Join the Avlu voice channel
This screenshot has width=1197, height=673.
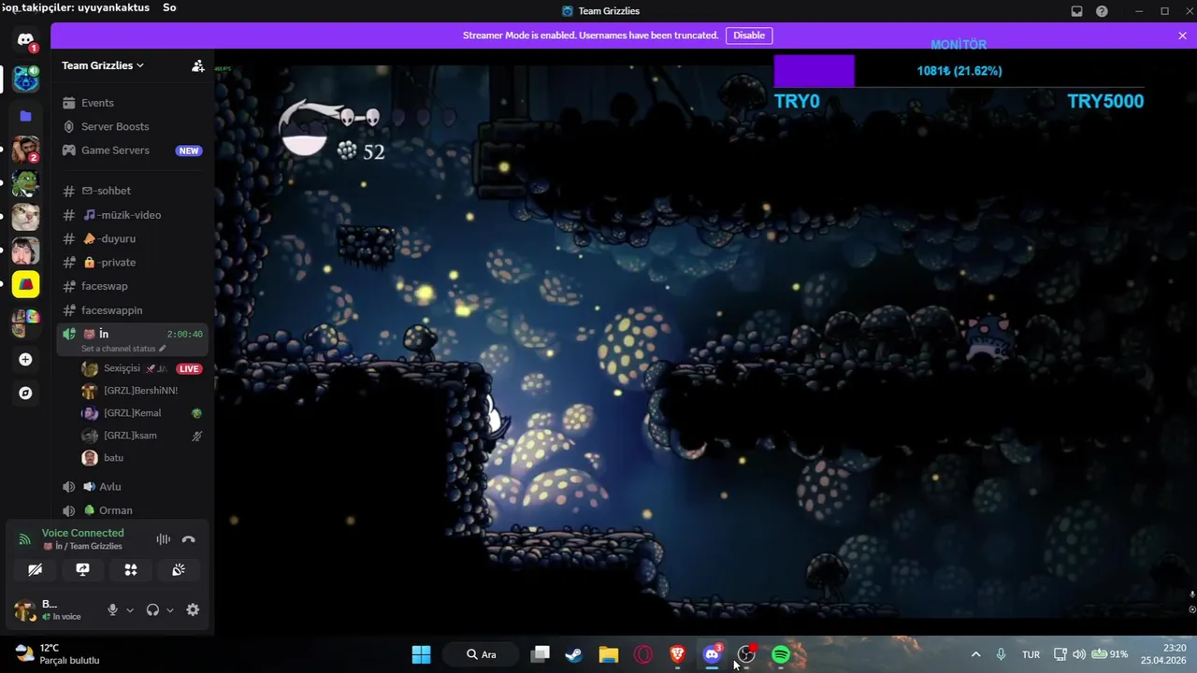coord(131,487)
